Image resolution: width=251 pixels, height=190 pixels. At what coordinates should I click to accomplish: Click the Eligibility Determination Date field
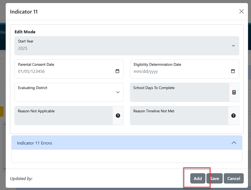pos(184,69)
